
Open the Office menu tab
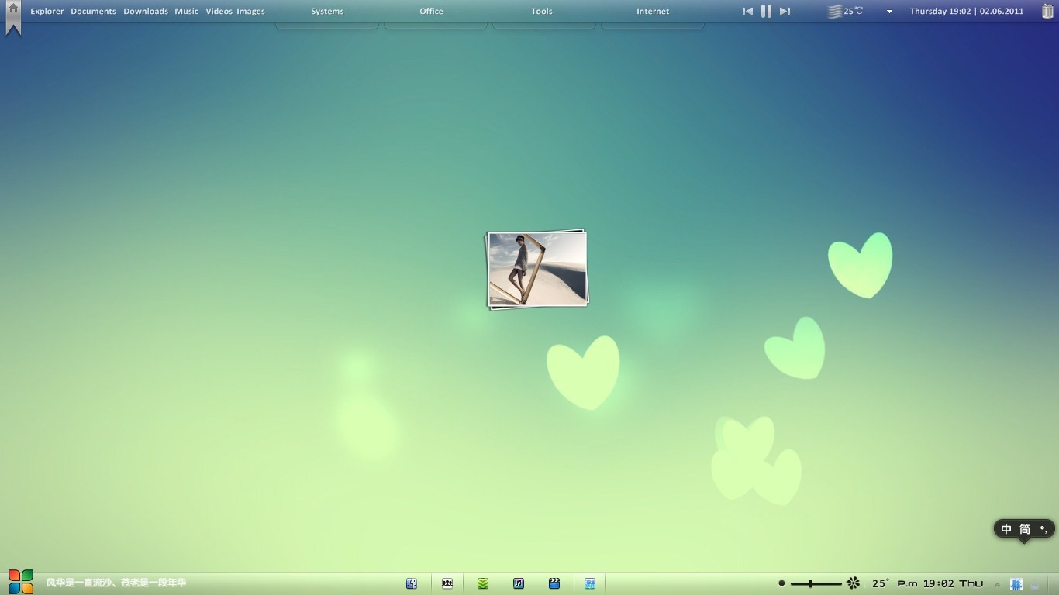432,12
